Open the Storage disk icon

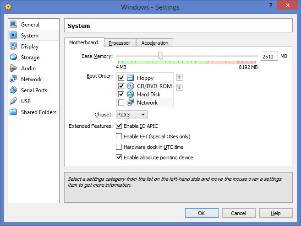[13, 57]
